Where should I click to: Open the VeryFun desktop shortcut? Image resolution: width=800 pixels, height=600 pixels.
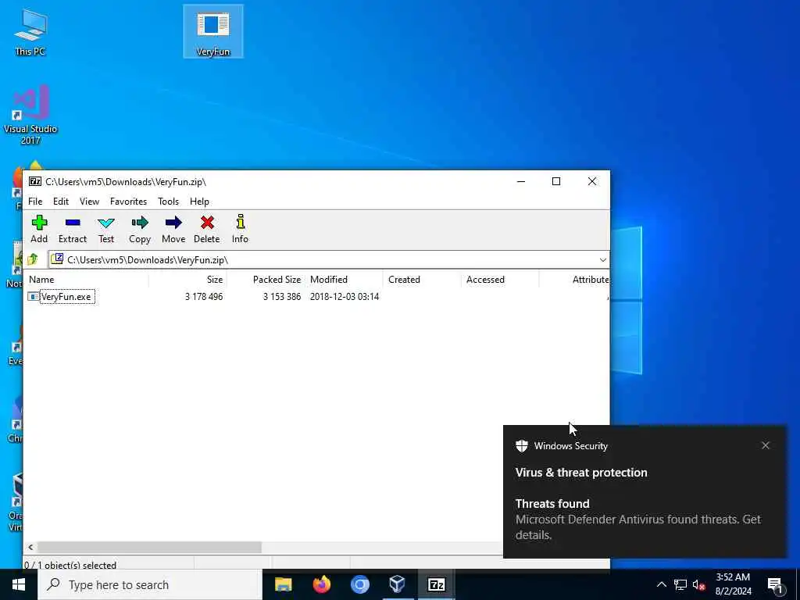click(213, 31)
